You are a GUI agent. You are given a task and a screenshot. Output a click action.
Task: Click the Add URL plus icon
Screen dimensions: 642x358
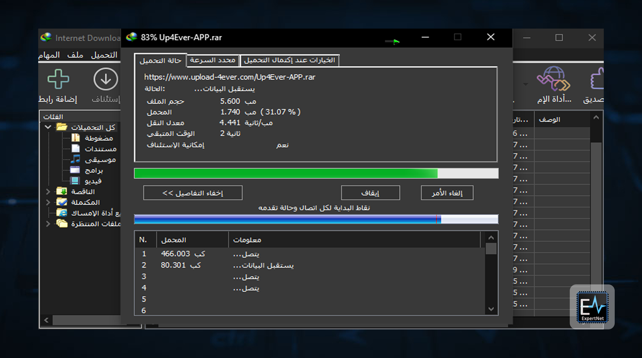pyautogui.click(x=58, y=79)
